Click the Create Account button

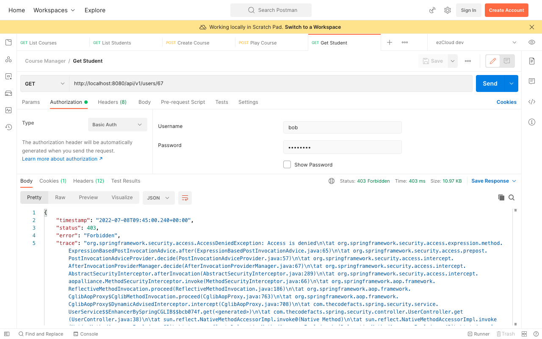pos(506,10)
